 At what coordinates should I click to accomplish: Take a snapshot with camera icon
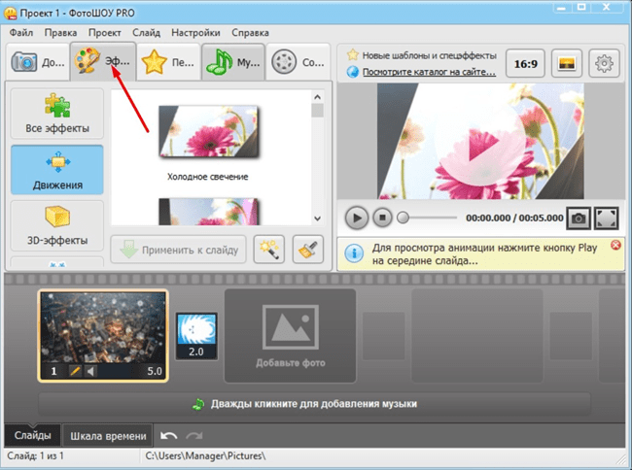tap(578, 218)
